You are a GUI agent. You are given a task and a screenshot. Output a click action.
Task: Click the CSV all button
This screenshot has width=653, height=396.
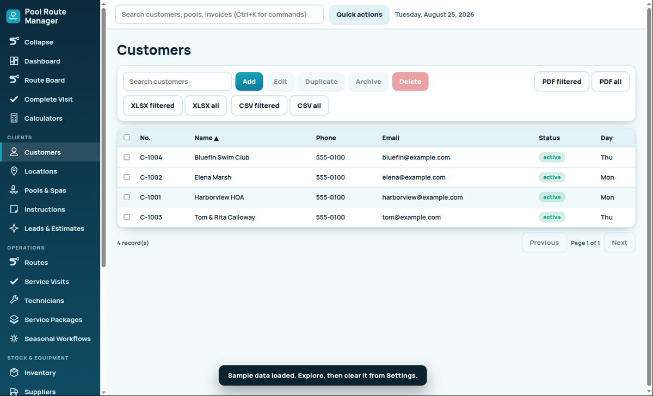click(x=309, y=106)
